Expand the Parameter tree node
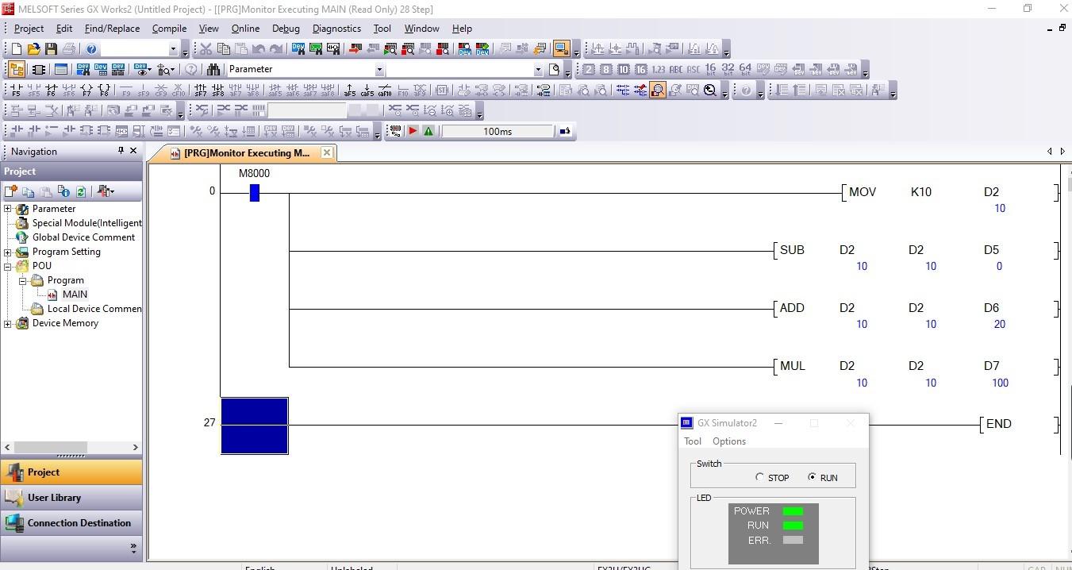The height and width of the screenshot is (570, 1072). (8, 209)
